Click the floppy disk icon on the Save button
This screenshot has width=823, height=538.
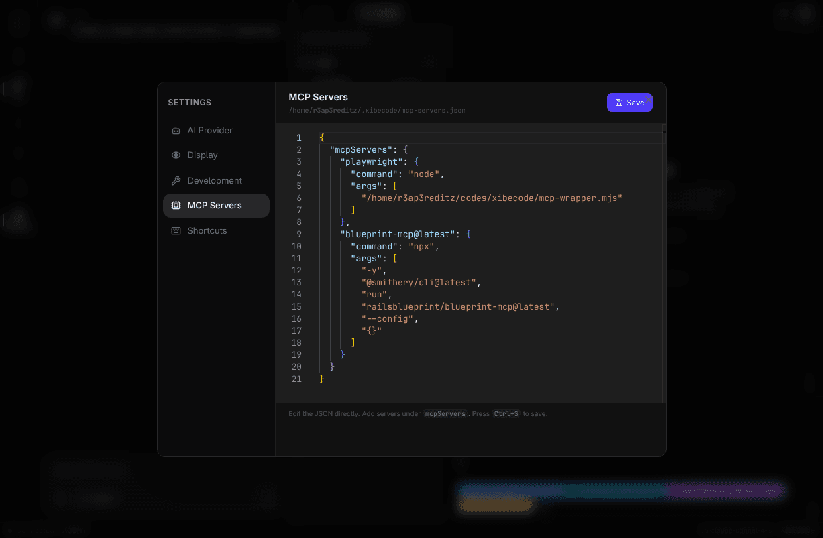point(618,103)
